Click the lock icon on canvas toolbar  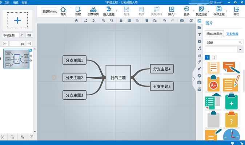pyautogui.click(x=121, y=21)
